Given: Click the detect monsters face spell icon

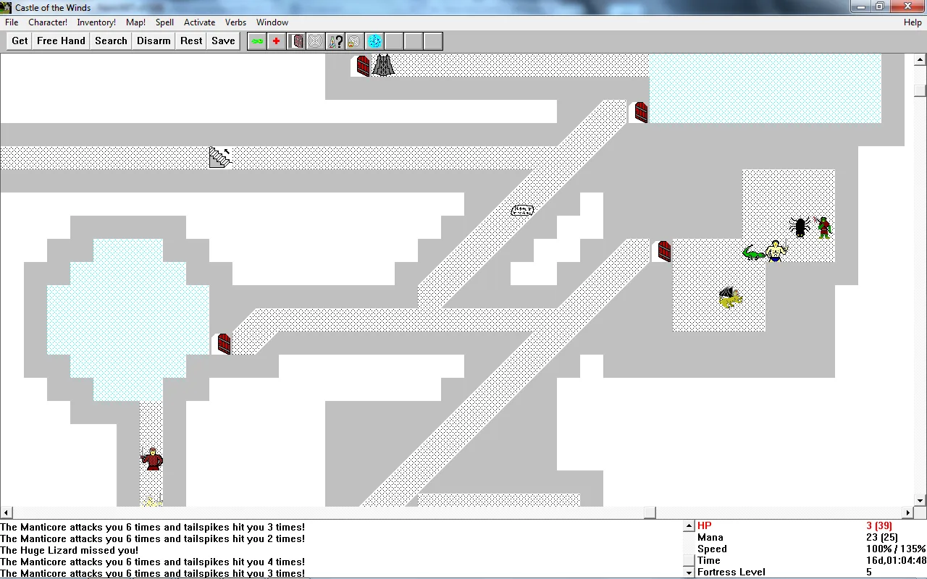Looking at the screenshot, I should [355, 41].
